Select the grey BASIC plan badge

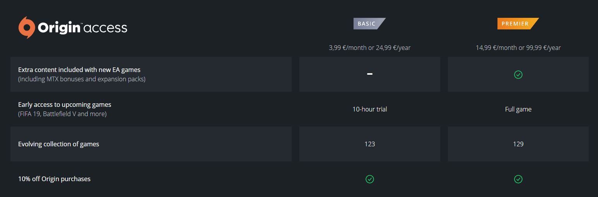coord(369,24)
